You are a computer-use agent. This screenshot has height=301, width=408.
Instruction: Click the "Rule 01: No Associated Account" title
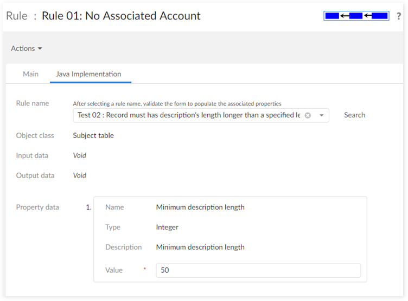click(121, 16)
